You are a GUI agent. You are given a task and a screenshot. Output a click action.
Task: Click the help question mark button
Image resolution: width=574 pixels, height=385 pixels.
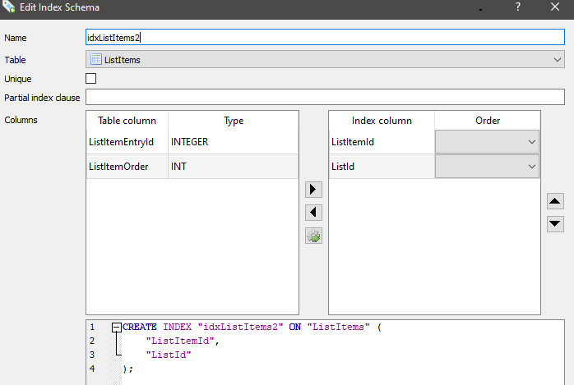click(518, 7)
